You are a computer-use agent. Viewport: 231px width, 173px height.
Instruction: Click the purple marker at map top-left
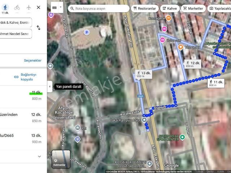pyautogui.click(x=51, y=15)
